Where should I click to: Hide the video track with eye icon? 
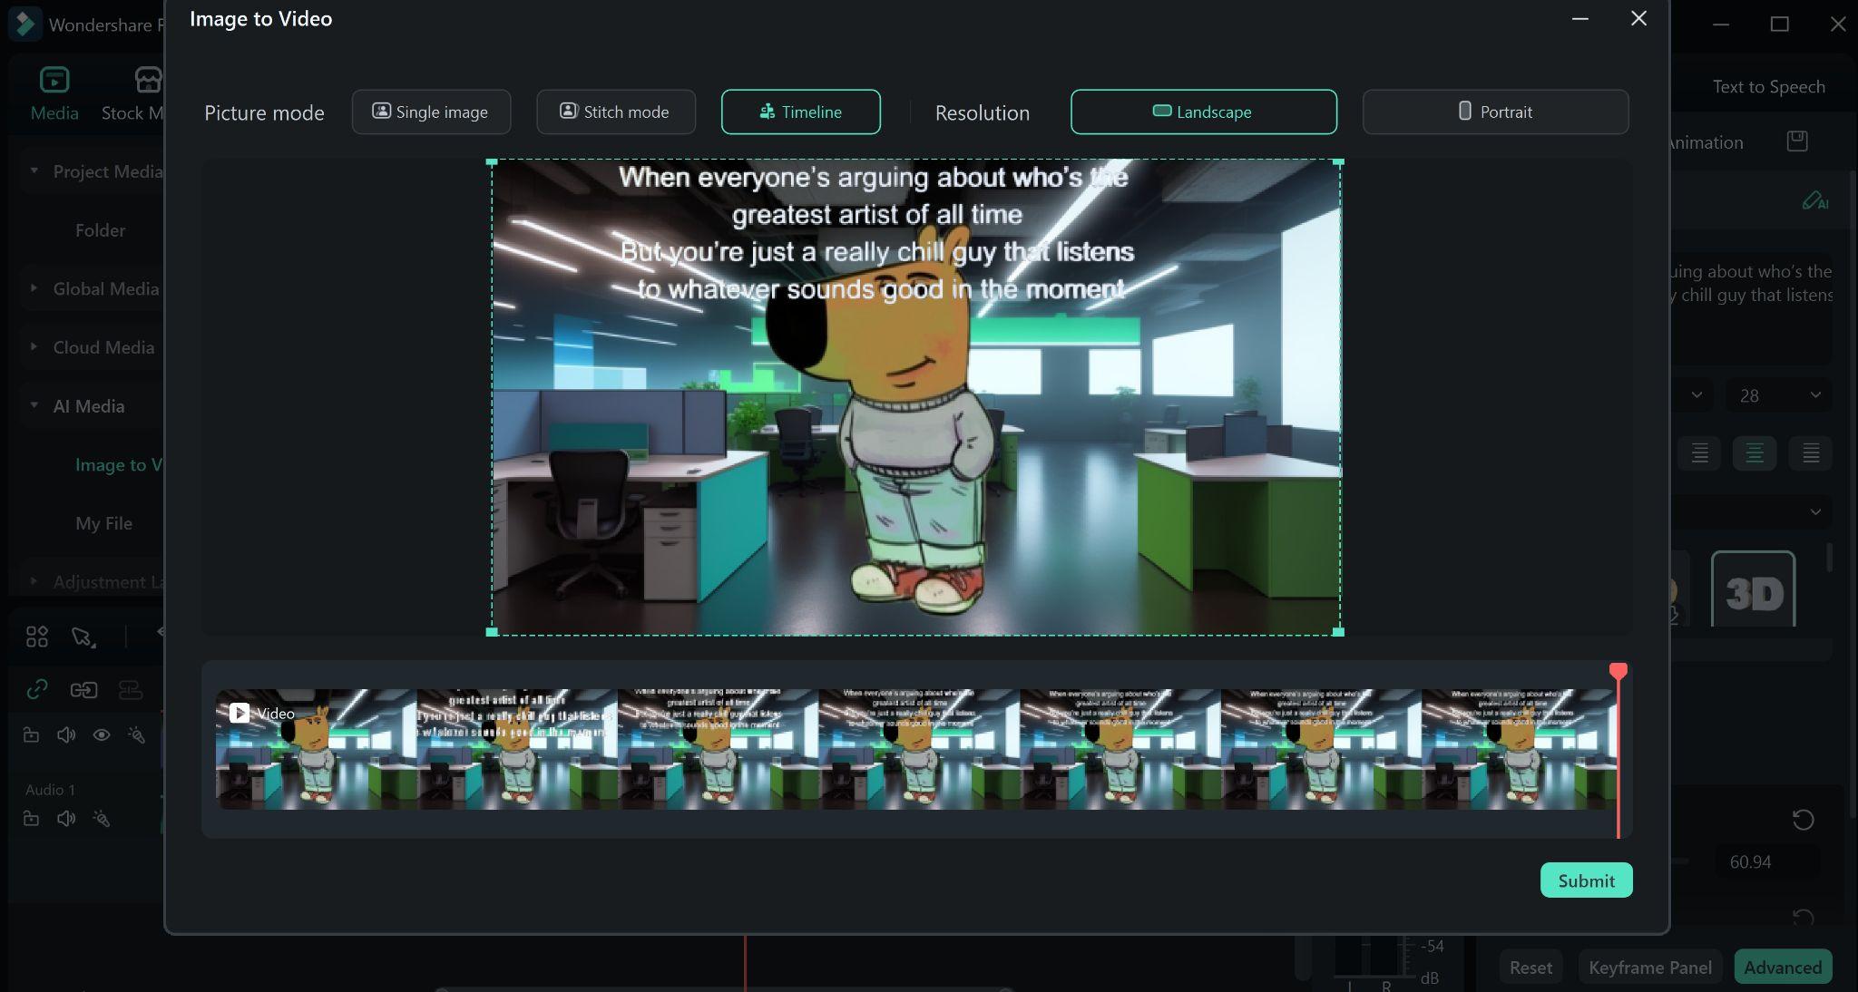point(102,734)
